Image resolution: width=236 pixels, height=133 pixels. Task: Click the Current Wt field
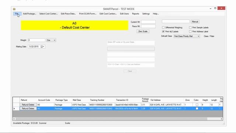pos(148,22)
